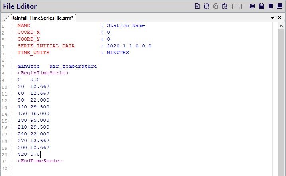Screen dimensions: 286x176
Task: Click the '150 36.000' data row
Action: [x=33, y=113]
